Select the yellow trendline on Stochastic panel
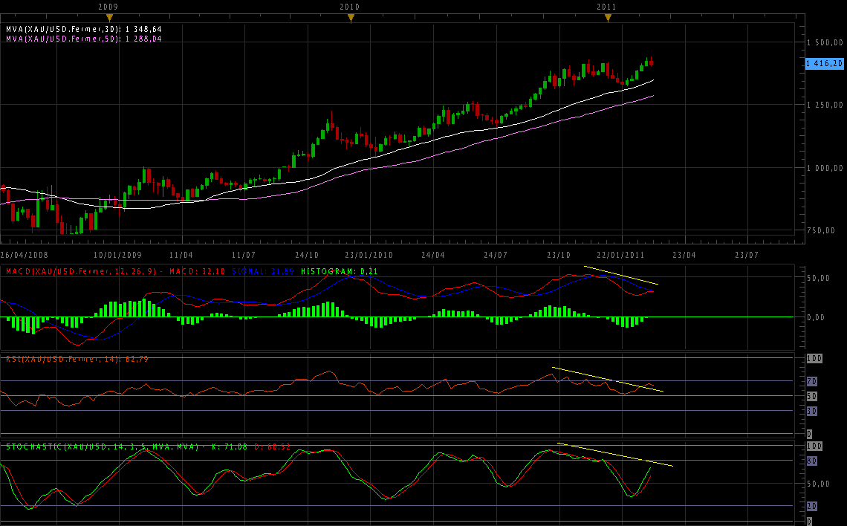Image resolution: width=847 pixels, height=526 pixels. tap(615, 454)
